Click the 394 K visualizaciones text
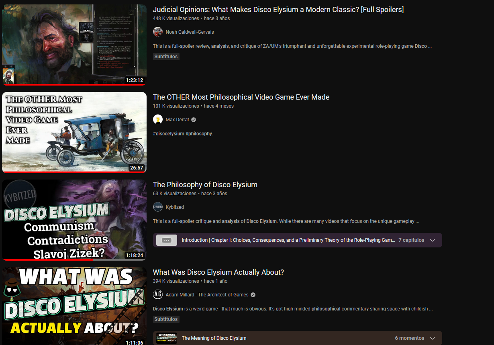Image resolution: width=494 pixels, height=345 pixels. (176, 281)
